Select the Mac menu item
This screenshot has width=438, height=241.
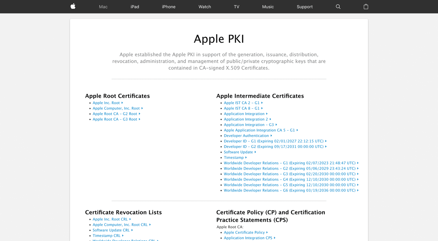click(x=103, y=7)
